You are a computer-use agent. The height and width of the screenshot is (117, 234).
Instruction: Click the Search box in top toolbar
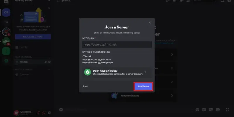tap(205, 1)
